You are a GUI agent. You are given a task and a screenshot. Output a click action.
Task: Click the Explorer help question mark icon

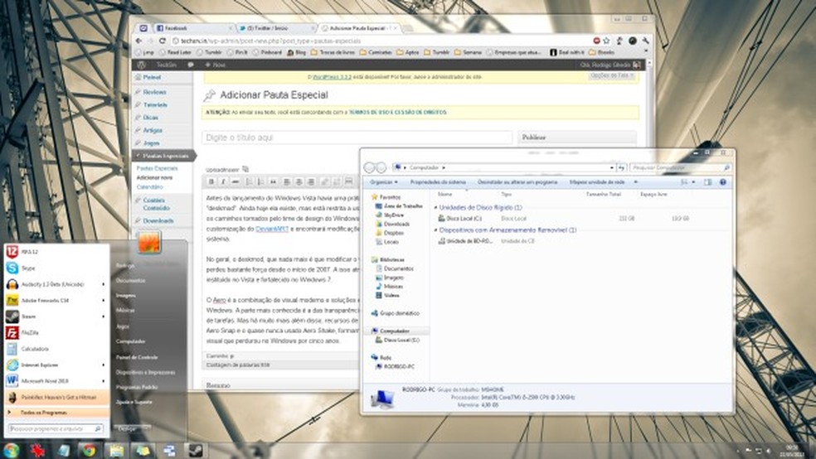coord(723,182)
